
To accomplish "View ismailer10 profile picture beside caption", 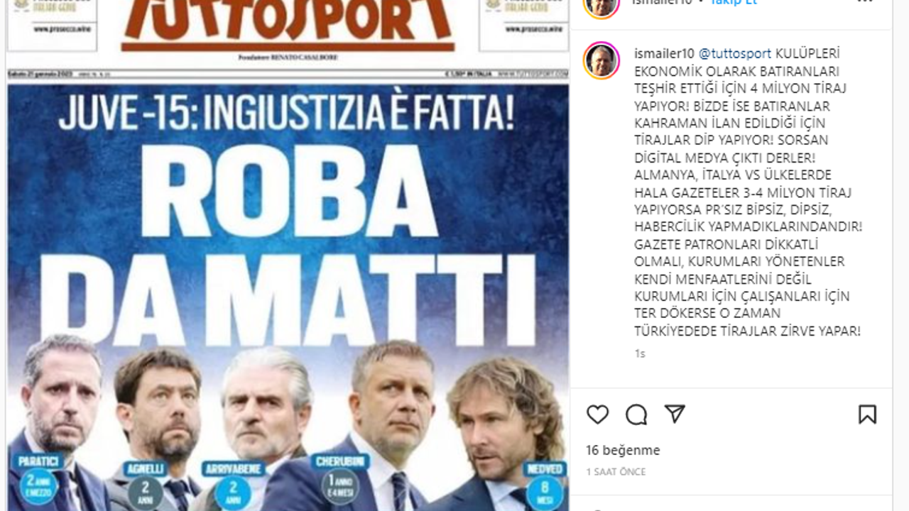I will tap(602, 60).
